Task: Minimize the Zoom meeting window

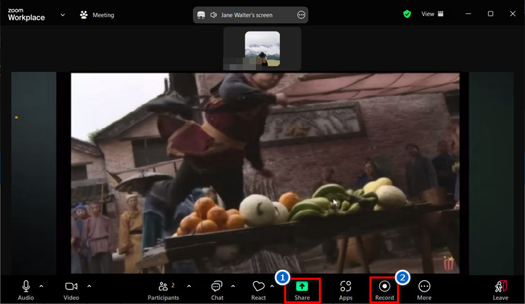Action: click(468, 14)
